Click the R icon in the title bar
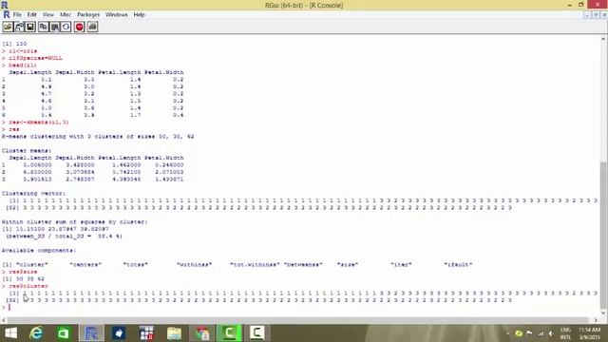This screenshot has width=608, height=342. (4, 5)
